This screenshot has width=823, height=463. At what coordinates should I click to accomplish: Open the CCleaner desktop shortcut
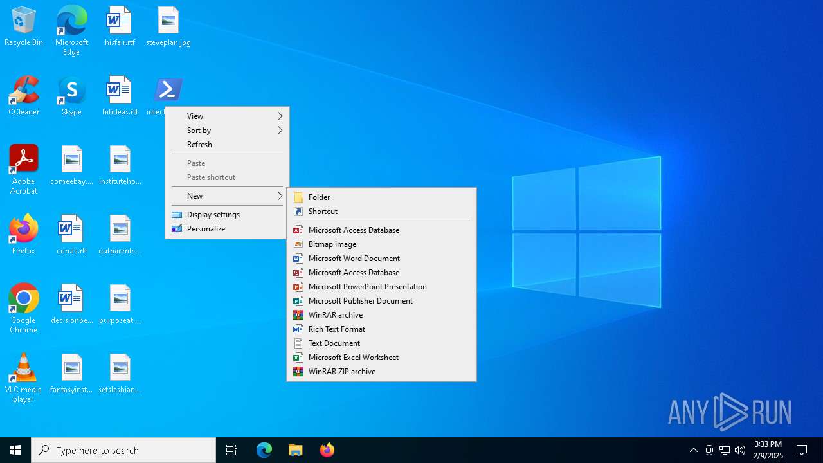(x=24, y=96)
